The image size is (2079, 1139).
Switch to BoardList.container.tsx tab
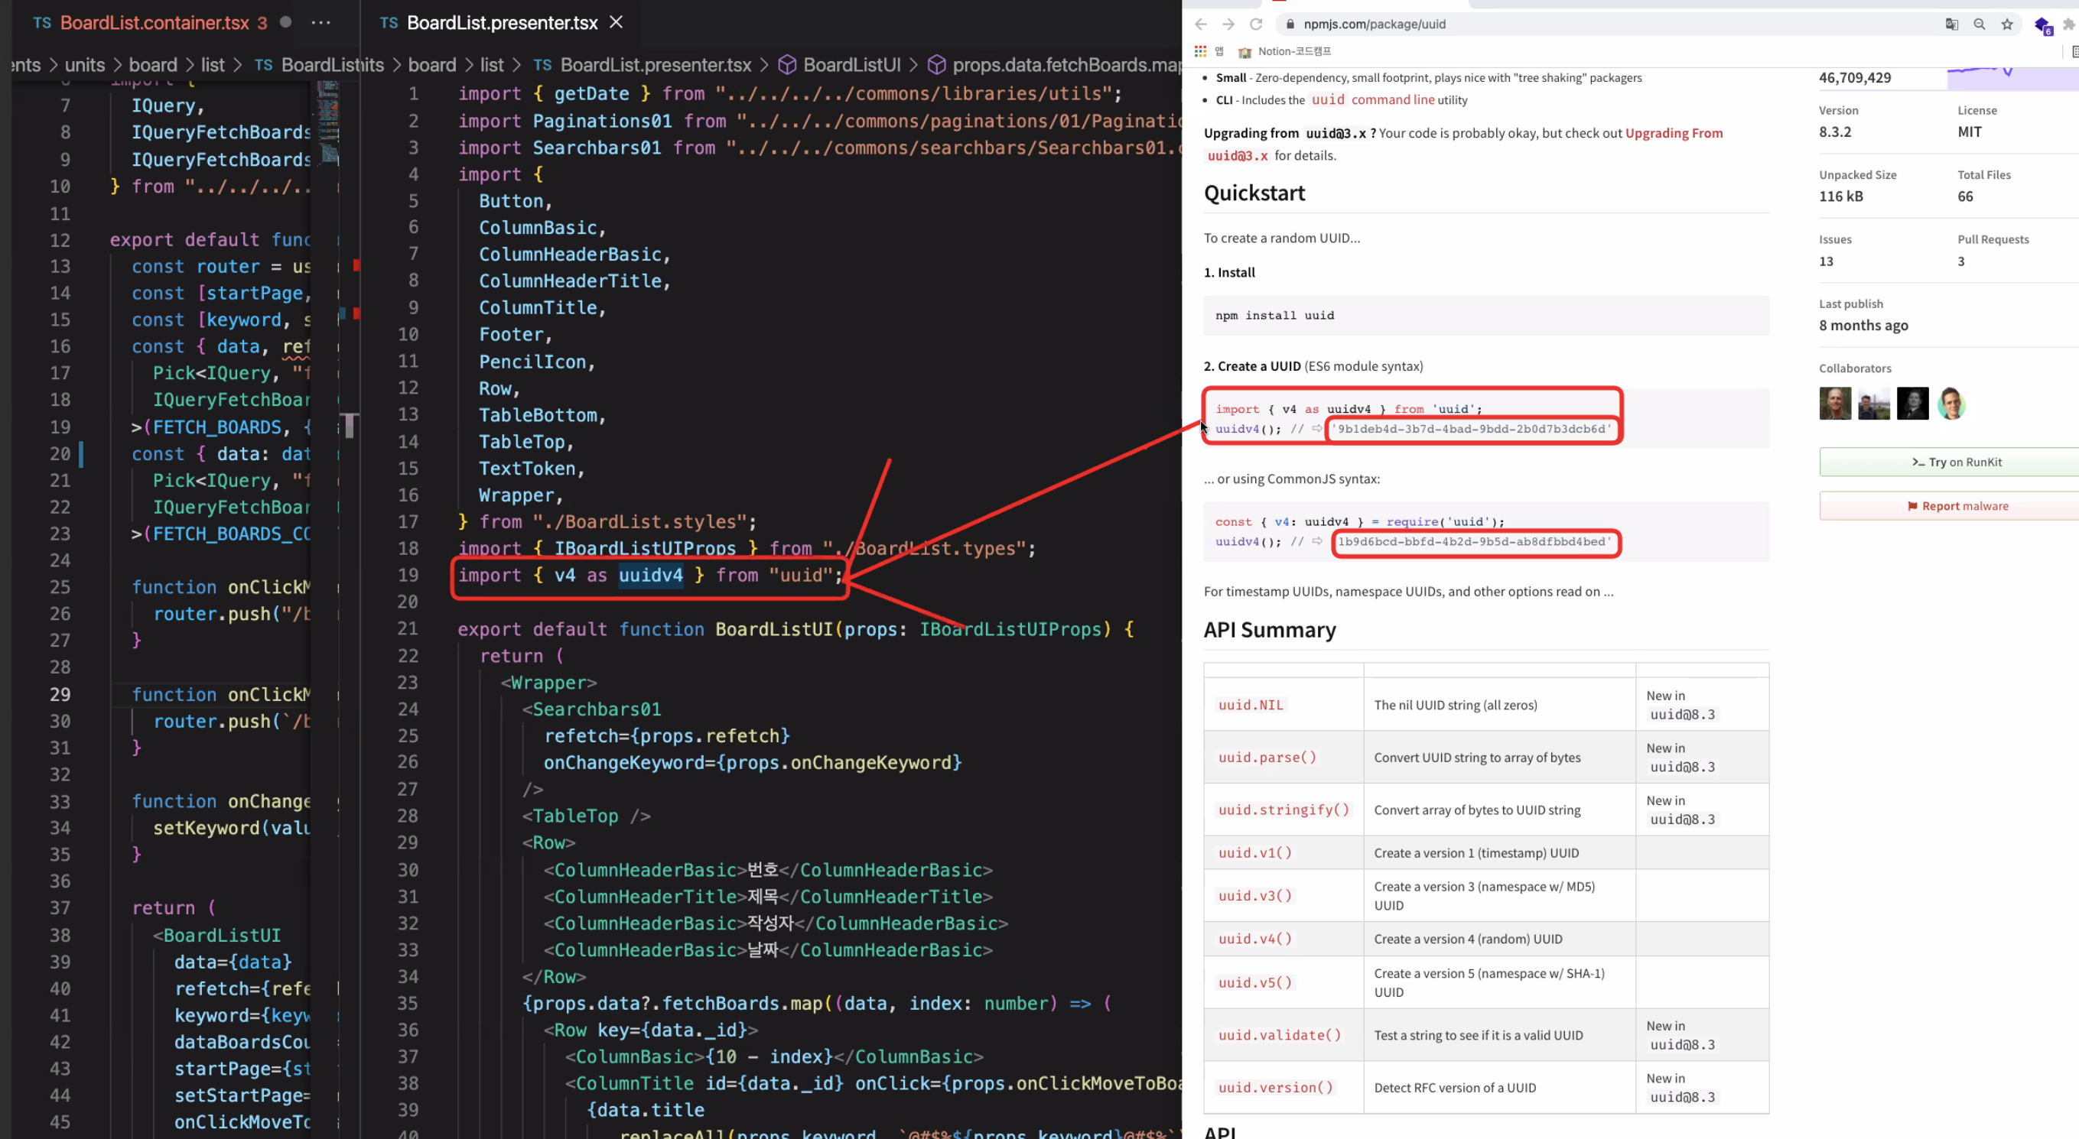tap(153, 23)
